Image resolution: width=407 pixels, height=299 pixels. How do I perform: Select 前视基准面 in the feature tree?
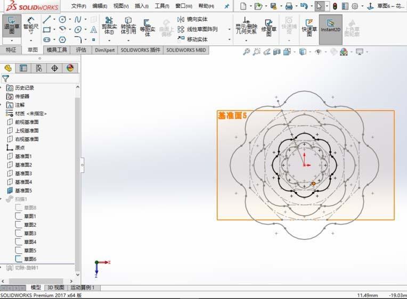(x=23, y=122)
